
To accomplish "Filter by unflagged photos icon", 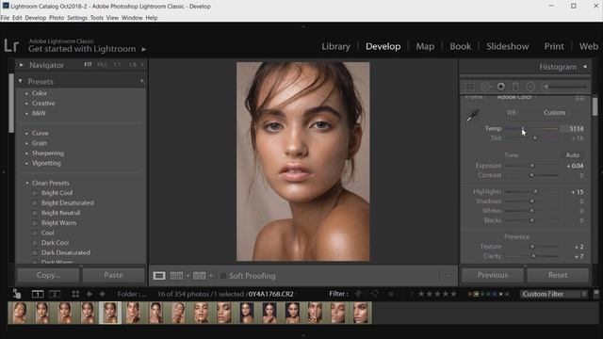I will pyautogui.click(x=374, y=294).
